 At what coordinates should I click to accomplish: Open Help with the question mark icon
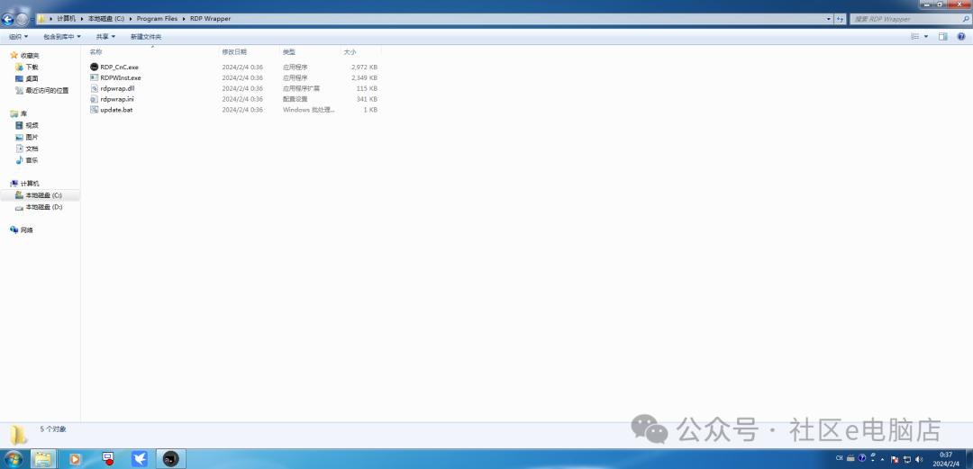tap(961, 37)
